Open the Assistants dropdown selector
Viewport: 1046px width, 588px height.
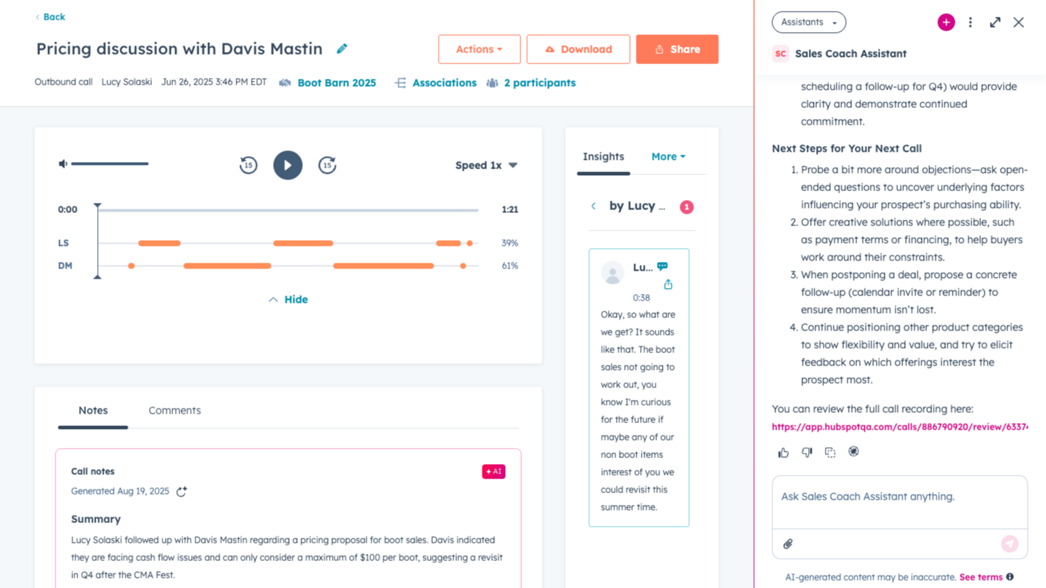point(808,22)
